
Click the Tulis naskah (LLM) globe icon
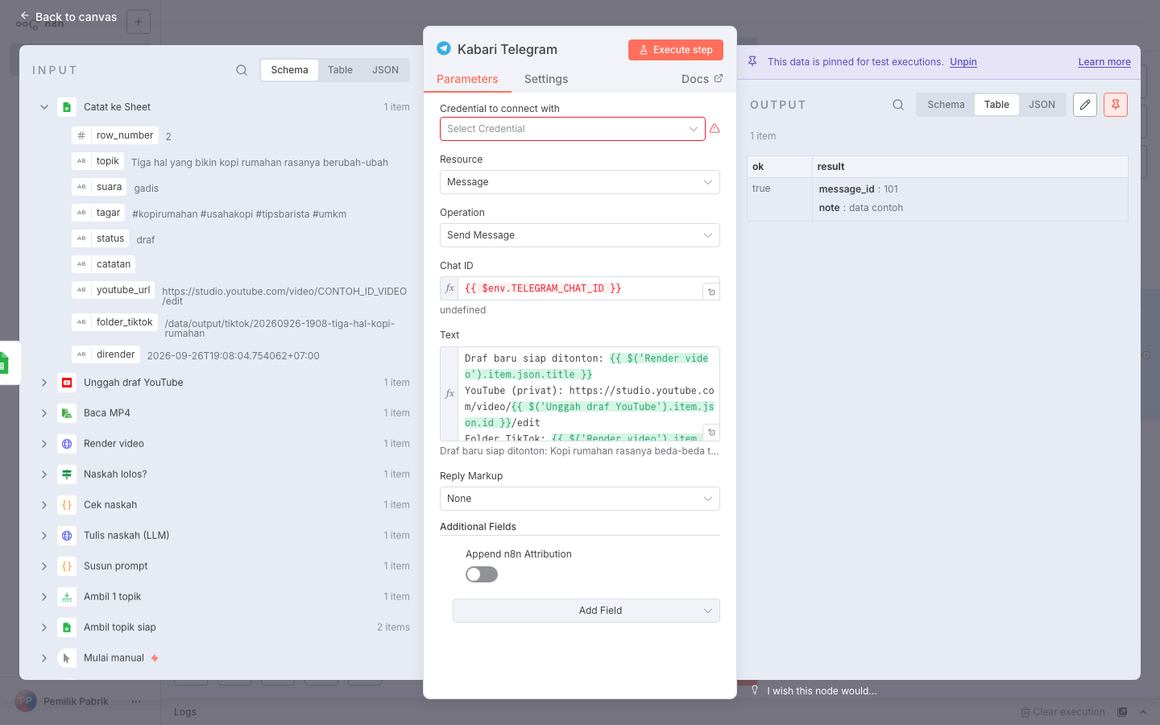(67, 536)
